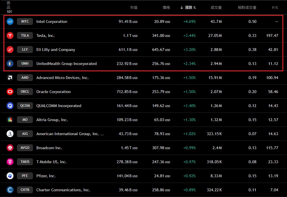This screenshot has width=287, height=197.
Task: Select the CHTR ticker symbol button
Action: [x=25, y=190]
